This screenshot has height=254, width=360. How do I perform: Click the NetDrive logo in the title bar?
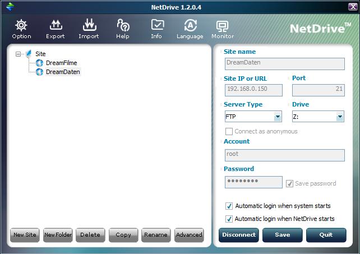[x=10, y=6]
